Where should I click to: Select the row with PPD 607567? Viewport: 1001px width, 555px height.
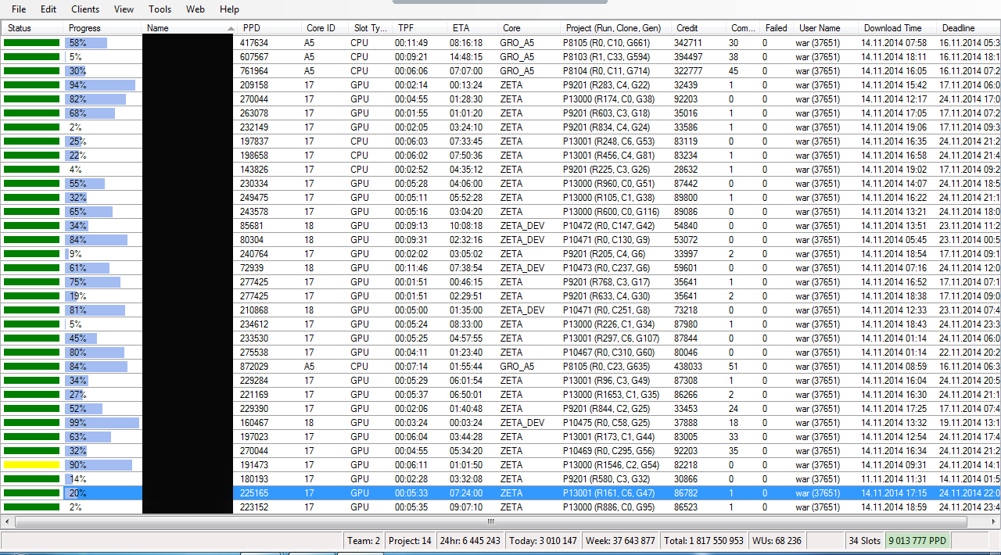[500, 57]
